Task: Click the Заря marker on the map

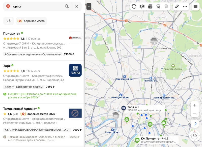Action: pos(123,108)
